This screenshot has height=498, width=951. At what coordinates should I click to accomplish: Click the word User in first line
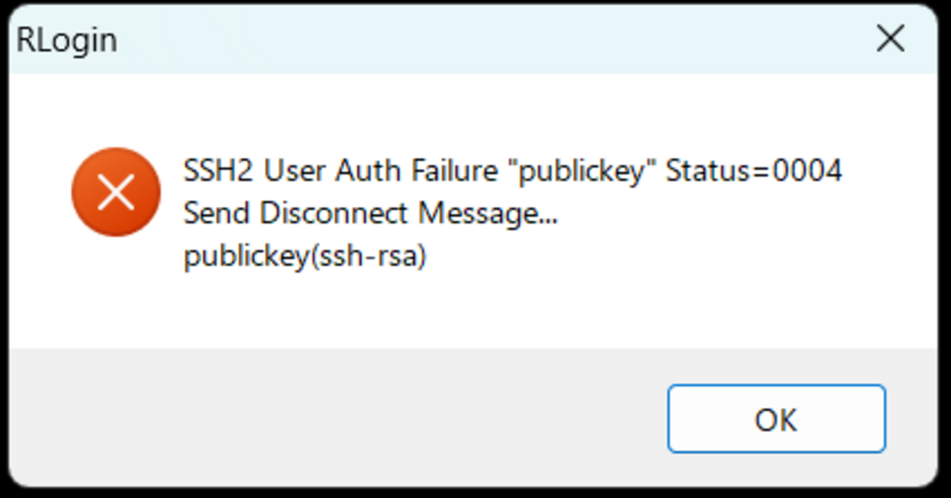(296, 172)
